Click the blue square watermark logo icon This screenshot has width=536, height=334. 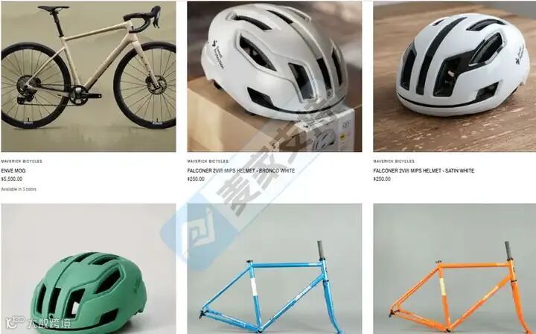coord(200,233)
